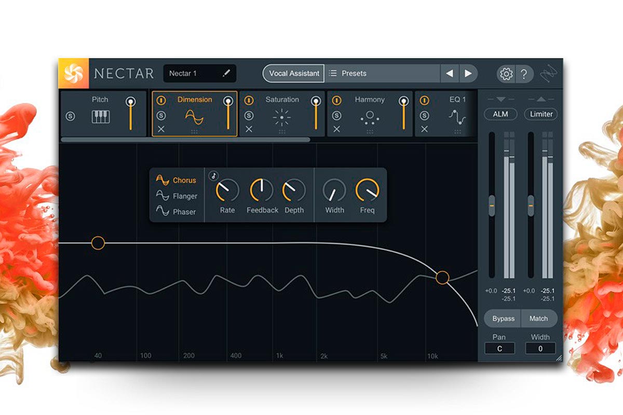Click the Pitch module mix slider

click(130, 113)
